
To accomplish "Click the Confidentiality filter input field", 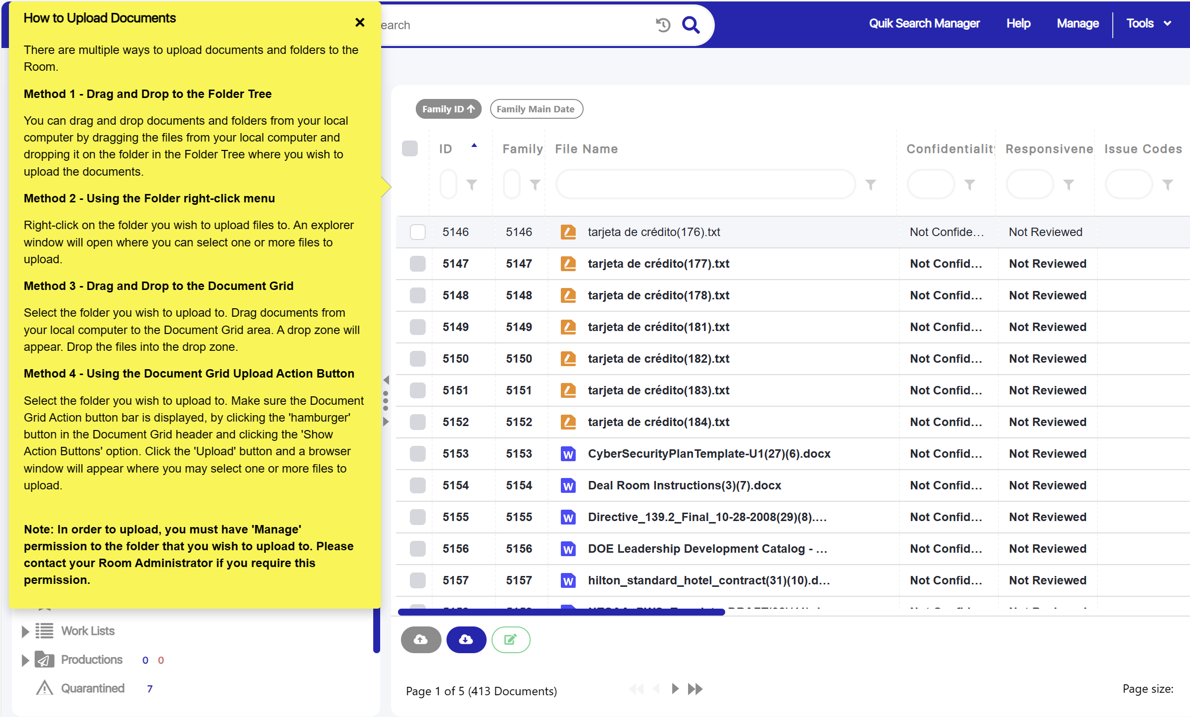I will tap(931, 184).
